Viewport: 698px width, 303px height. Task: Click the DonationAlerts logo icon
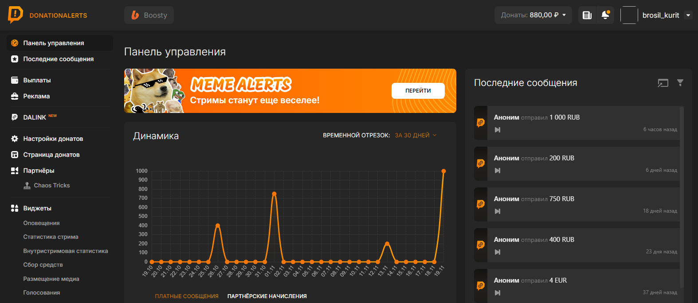(15, 15)
